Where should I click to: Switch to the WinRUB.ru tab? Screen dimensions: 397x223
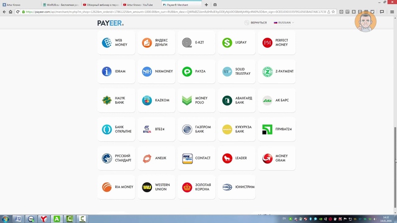[61, 4]
